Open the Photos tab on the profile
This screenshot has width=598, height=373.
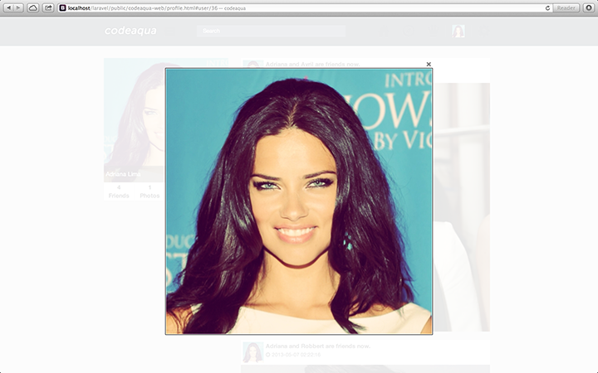tap(149, 192)
